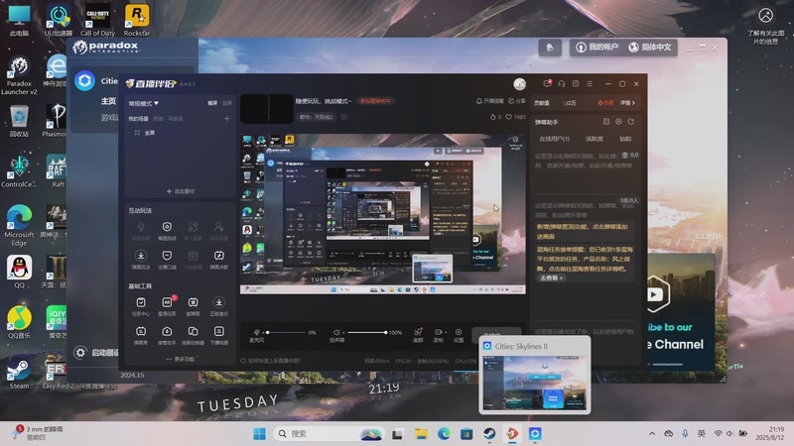Viewport: 794px width, 446px height.
Task: Switch to 横屏 landscape orientation
Action: click(212, 103)
